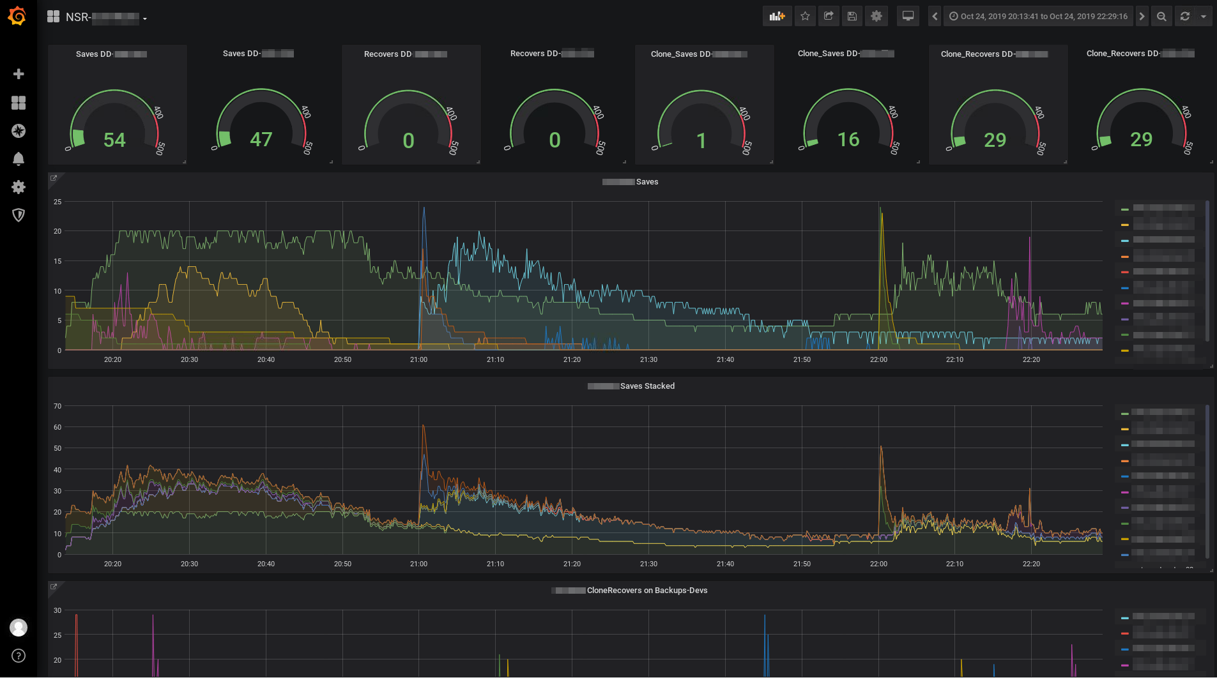Viewport: 1217px width, 678px height.
Task: Open refresh interval dropdown arrow
Action: point(1204,17)
